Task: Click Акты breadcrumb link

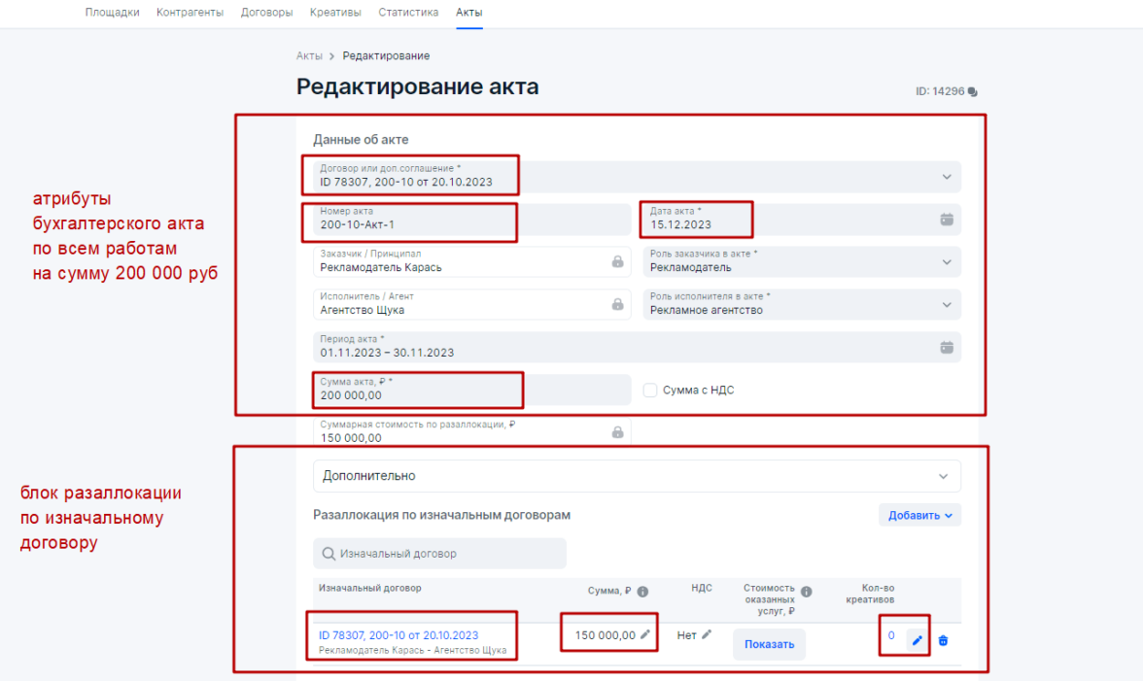Action: point(309,56)
